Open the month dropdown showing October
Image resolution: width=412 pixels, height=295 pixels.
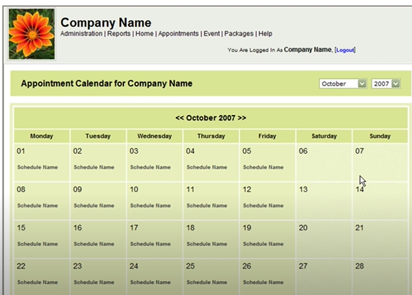click(343, 84)
